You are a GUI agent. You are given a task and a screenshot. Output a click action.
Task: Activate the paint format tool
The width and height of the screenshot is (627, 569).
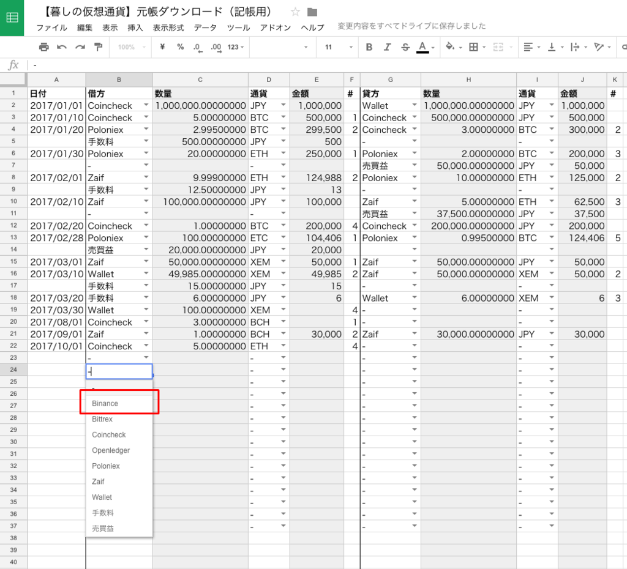(x=99, y=47)
